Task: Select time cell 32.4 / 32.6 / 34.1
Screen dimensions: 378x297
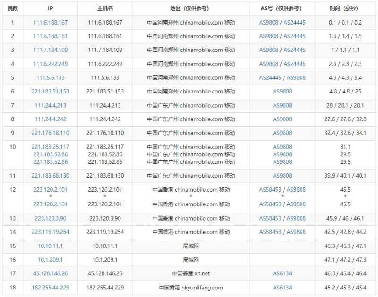Action: [x=345, y=133]
